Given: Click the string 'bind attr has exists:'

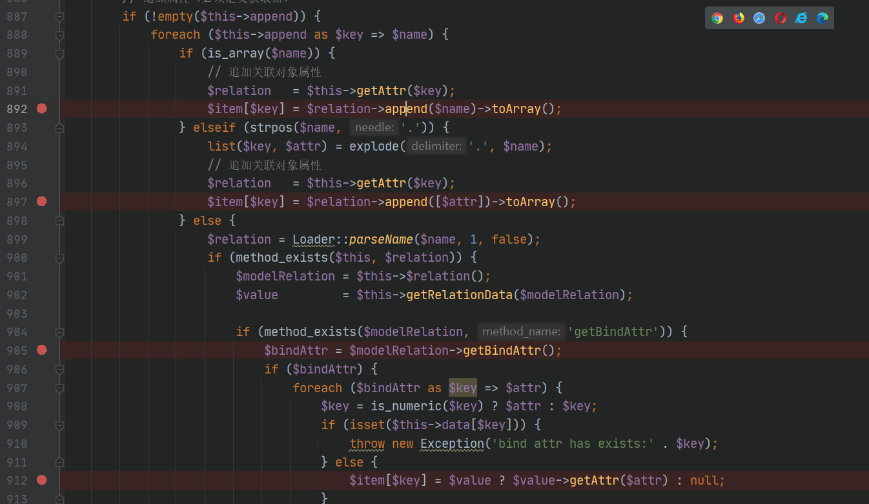Looking at the screenshot, I should pos(573,443).
